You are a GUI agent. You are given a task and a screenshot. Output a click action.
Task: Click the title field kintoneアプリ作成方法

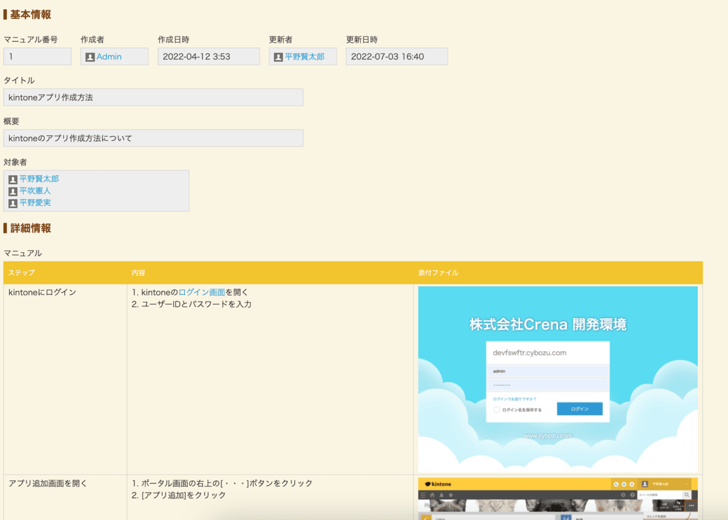point(153,97)
